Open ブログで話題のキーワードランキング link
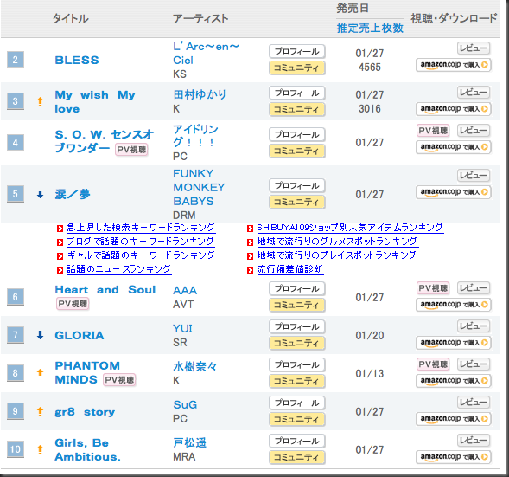Viewport: 509px width, 477px height. point(141,242)
